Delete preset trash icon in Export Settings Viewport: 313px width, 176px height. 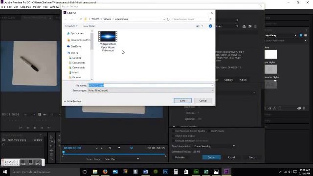click(255, 26)
